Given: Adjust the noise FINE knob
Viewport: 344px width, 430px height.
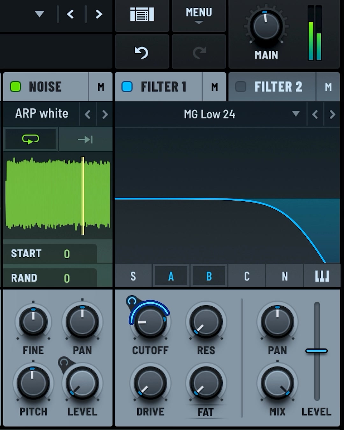Looking at the screenshot, I should 33,322.
